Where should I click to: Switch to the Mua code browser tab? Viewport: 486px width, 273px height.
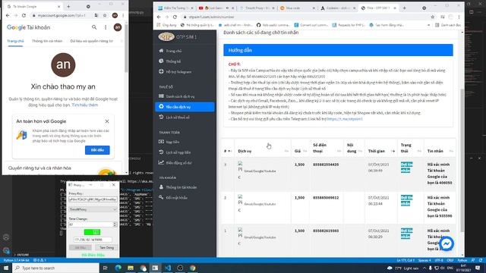click(298, 8)
